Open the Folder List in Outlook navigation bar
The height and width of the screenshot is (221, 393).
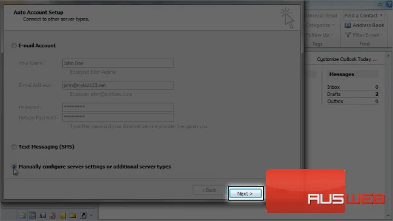[73, 215]
